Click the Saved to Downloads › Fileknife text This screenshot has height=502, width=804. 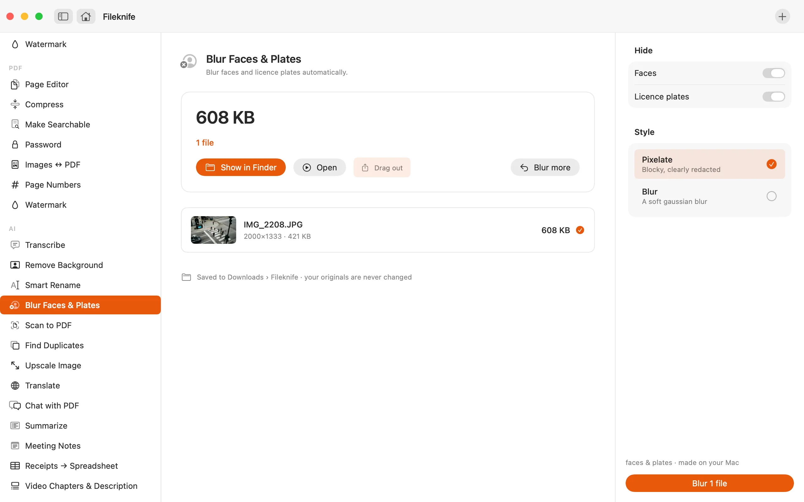(247, 277)
